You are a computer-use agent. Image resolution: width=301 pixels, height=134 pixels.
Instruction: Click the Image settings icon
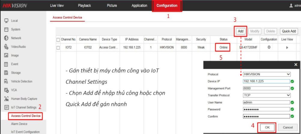click(6, 55)
